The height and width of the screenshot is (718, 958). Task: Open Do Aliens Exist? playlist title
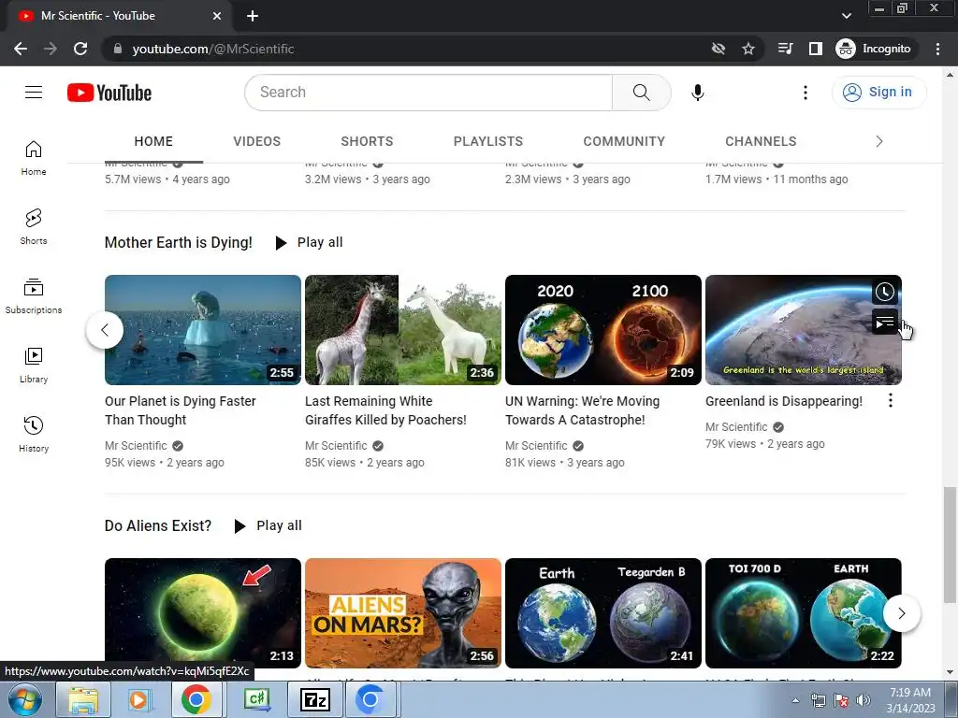click(x=157, y=525)
